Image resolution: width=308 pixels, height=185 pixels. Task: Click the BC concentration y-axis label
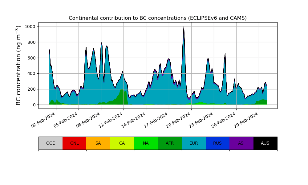click(x=18, y=65)
